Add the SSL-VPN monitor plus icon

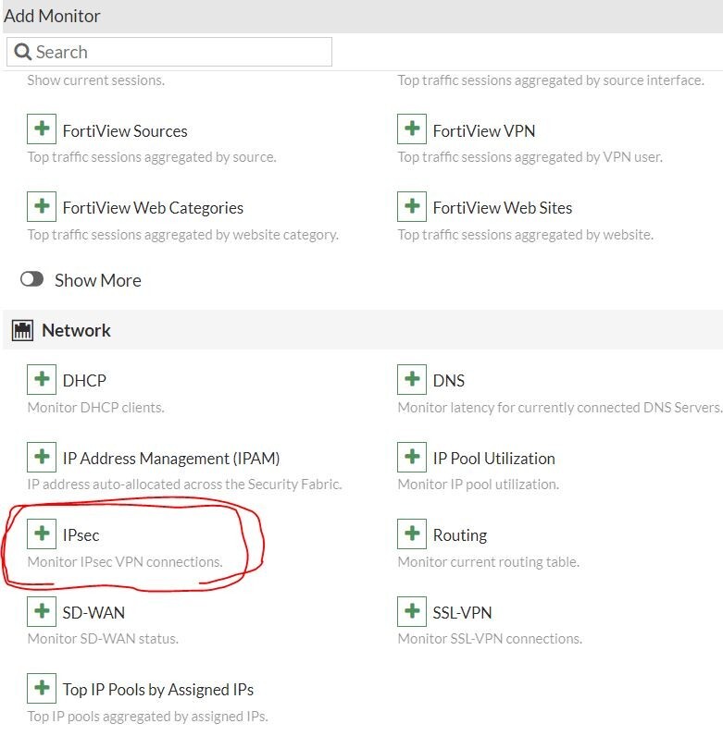412,611
